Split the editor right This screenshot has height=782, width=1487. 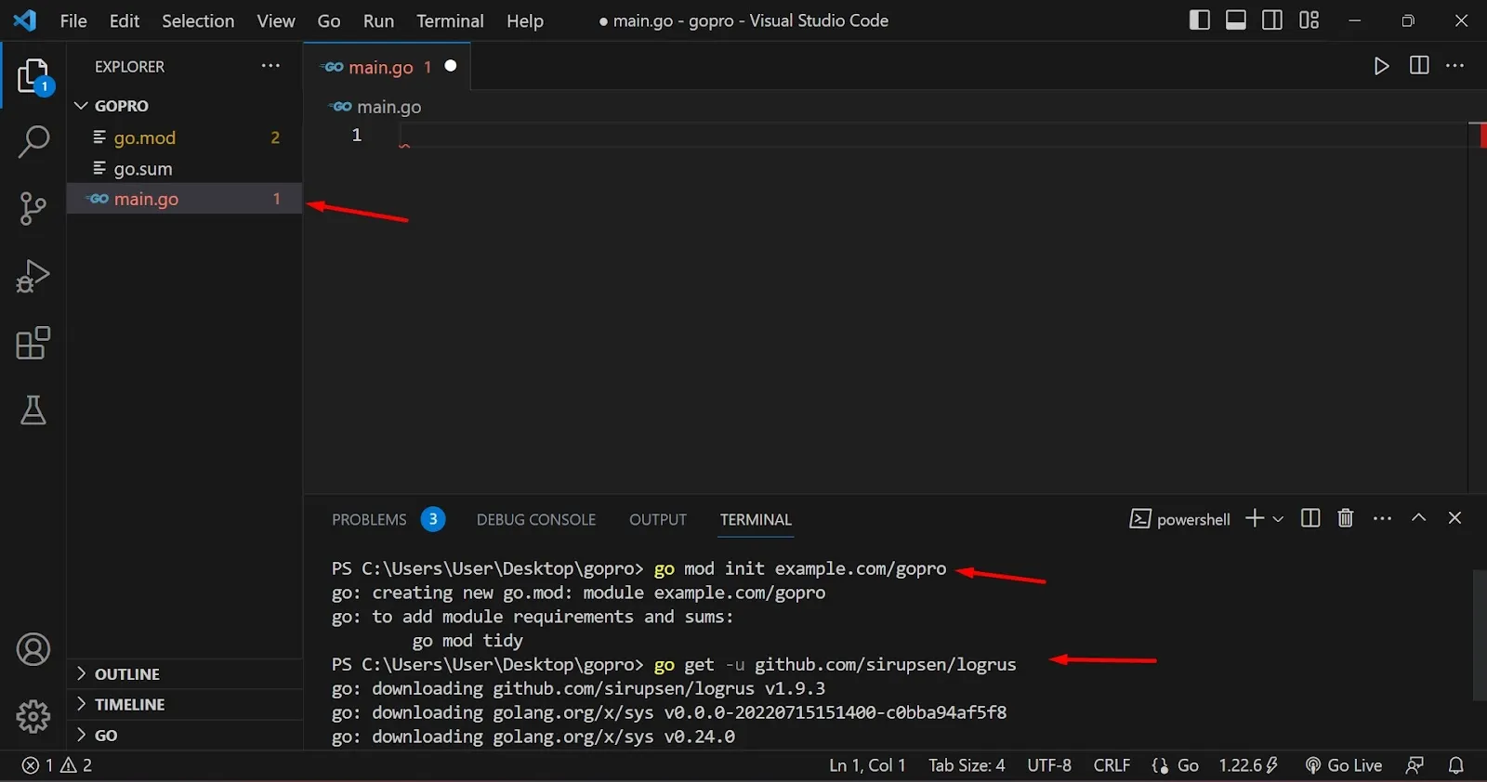click(1419, 66)
